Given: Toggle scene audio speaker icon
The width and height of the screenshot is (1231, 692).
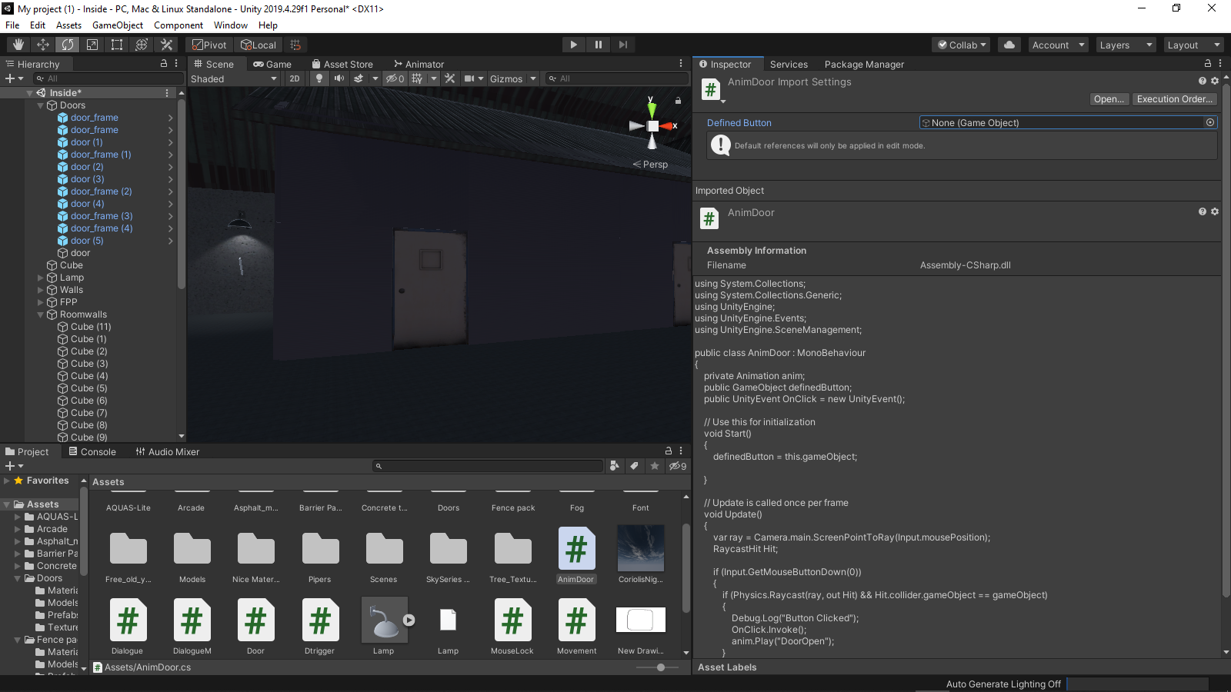Looking at the screenshot, I should [339, 78].
